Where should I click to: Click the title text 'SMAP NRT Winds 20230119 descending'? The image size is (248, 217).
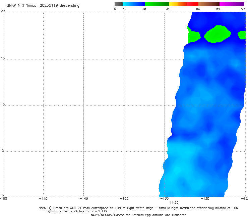coord(43,6)
